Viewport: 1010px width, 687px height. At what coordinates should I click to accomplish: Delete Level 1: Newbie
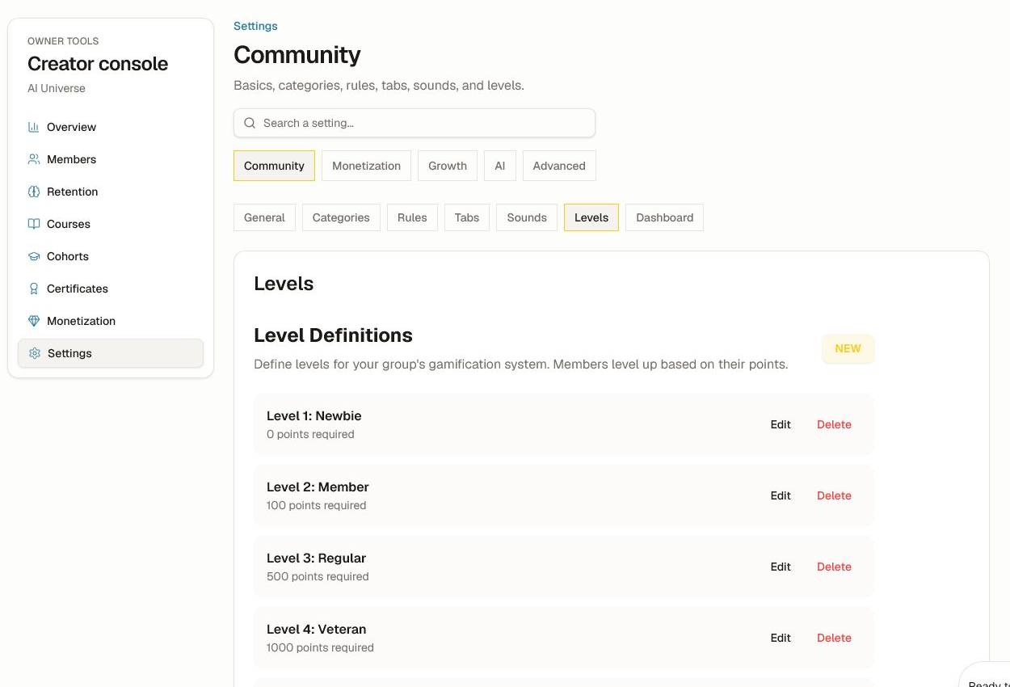pos(834,424)
